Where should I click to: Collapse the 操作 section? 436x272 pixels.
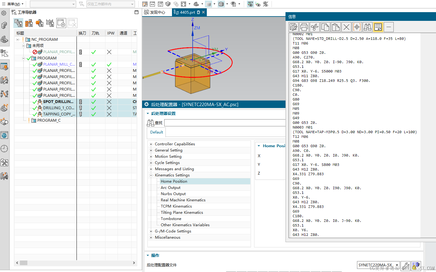[x=148, y=256]
